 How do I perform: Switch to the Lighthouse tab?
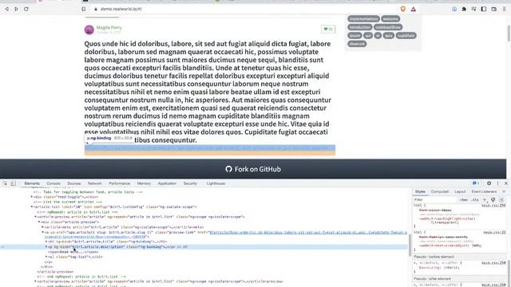(216, 183)
